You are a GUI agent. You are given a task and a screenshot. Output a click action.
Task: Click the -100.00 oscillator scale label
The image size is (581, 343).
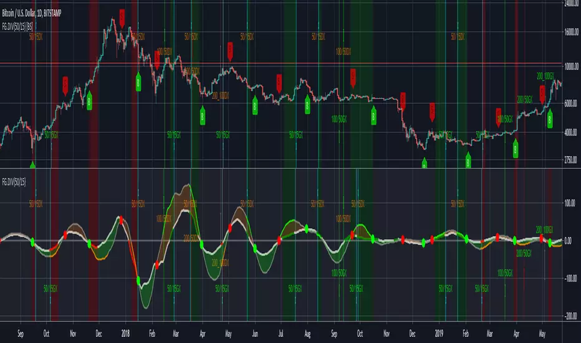(570, 279)
